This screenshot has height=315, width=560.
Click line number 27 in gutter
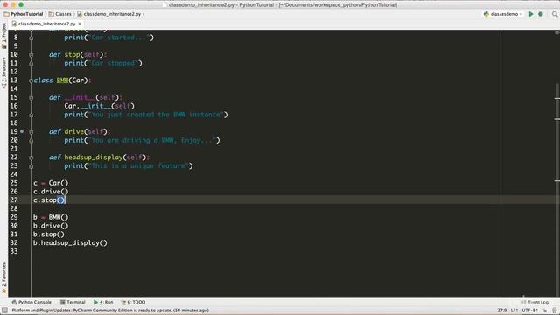pyautogui.click(x=14, y=200)
